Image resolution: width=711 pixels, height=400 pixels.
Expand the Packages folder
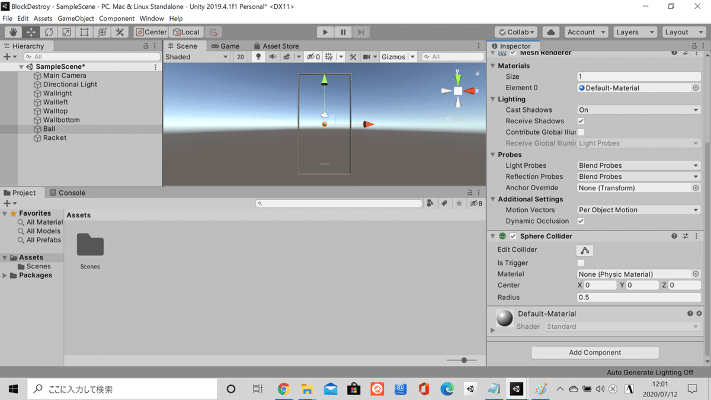(5, 276)
